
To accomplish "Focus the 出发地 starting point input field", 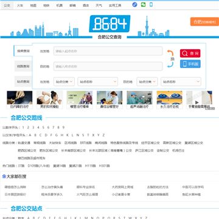I will click(108, 51).
